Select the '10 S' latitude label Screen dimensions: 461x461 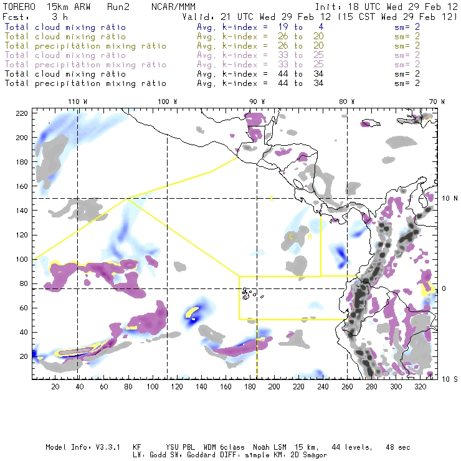tap(450, 379)
